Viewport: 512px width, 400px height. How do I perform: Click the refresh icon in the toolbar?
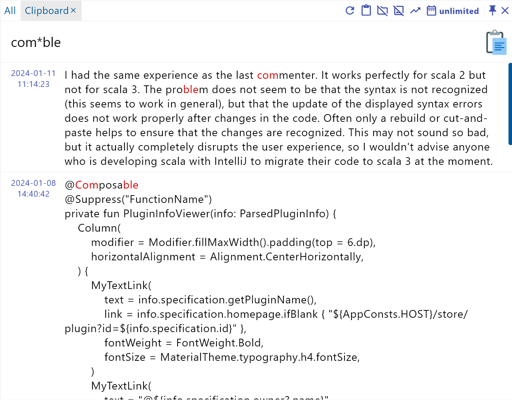(350, 10)
